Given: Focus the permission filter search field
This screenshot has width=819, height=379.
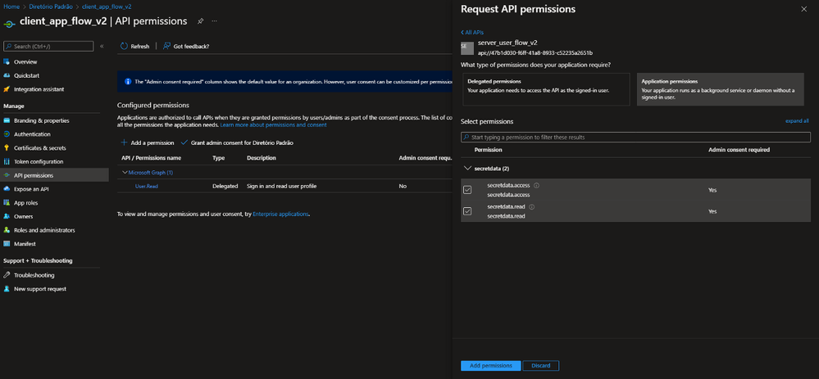Looking at the screenshot, I should click(x=635, y=137).
